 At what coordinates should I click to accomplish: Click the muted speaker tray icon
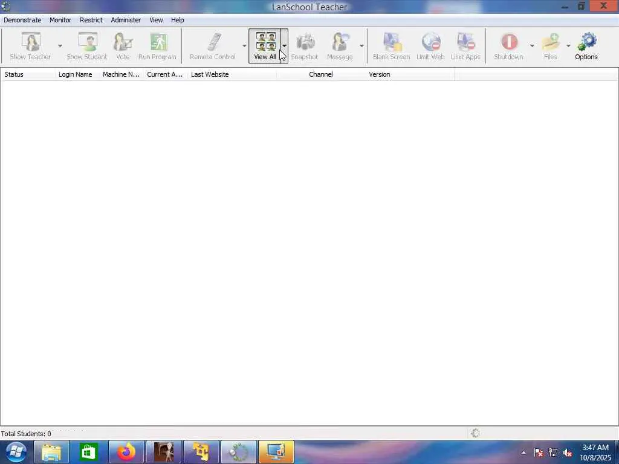(x=568, y=453)
